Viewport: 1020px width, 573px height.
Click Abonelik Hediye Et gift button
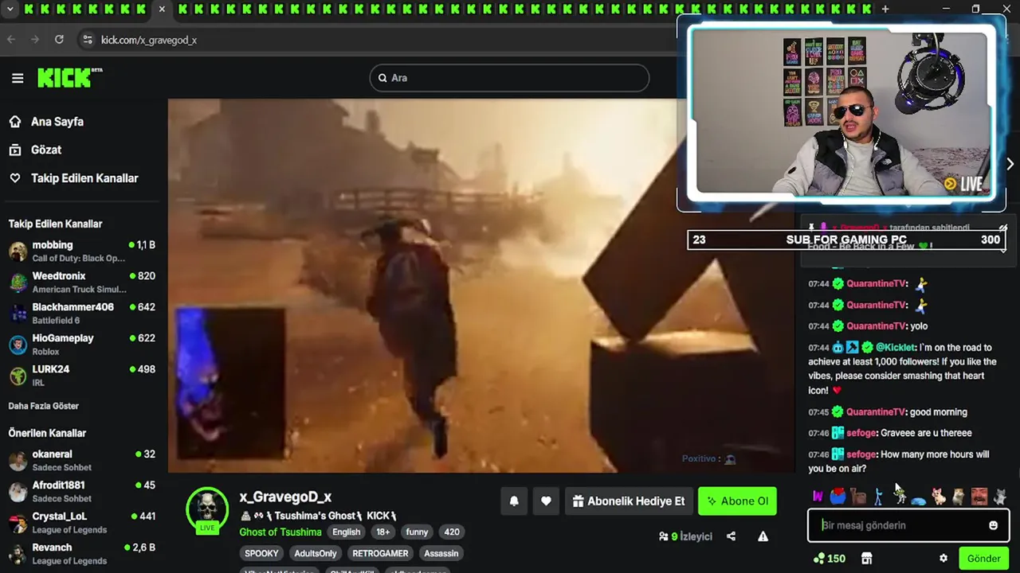coord(628,501)
